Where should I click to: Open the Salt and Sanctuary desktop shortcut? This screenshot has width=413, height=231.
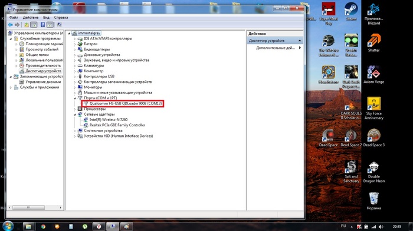[351, 172]
